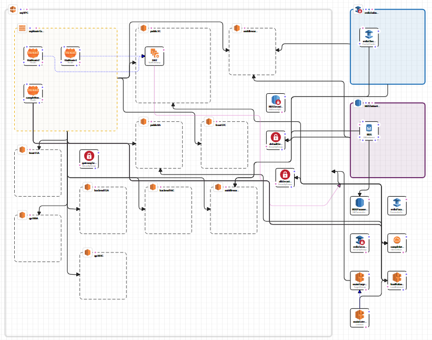Click the backend15A subnet label
The width and height of the screenshot is (432, 340).
[x=102, y=190]
